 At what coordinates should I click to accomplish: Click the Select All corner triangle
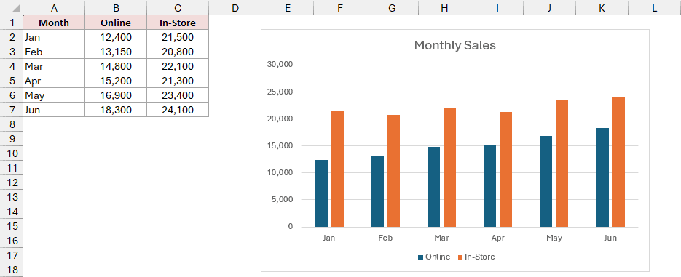tap(12, 7)
